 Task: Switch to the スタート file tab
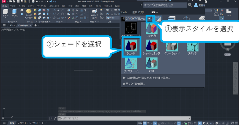pyautogui.click(x=12, y=25)
